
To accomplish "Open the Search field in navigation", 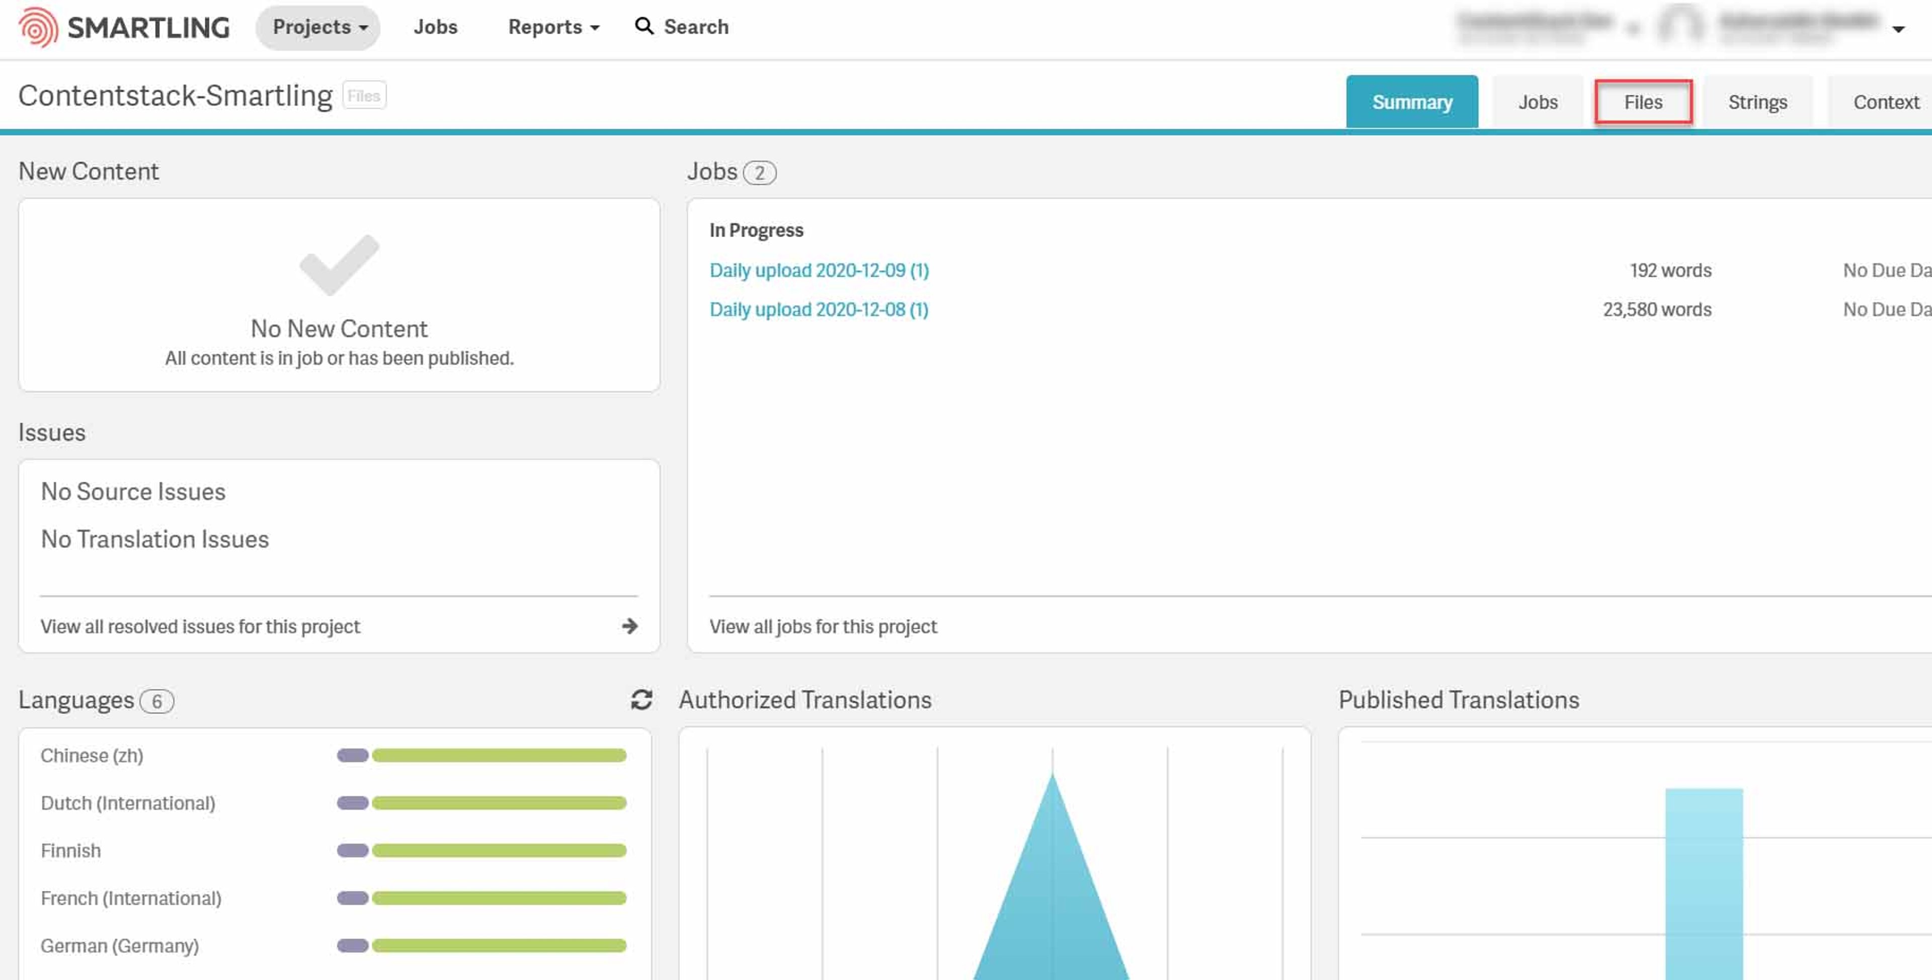I will (x=683, y=27).
